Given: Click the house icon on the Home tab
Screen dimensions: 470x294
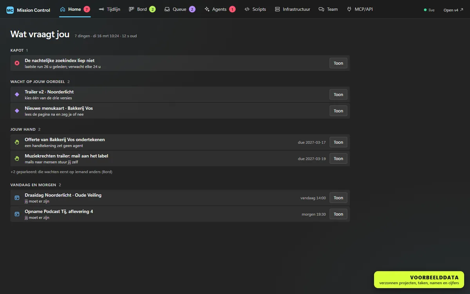Looking at the screenshot, I should pos(63,9).
